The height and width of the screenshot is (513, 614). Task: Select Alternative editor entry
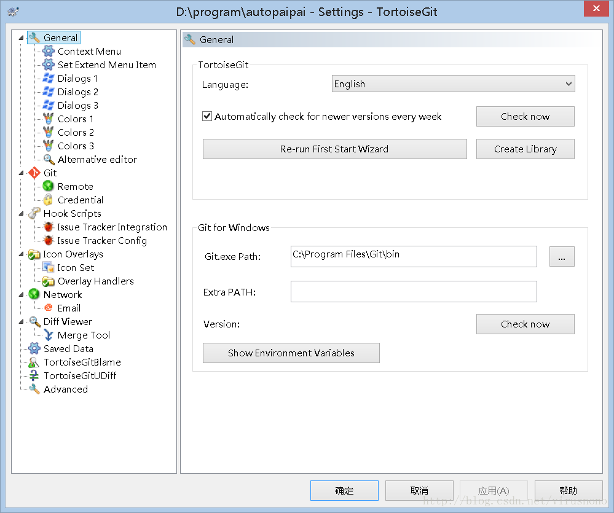point(97,159)
